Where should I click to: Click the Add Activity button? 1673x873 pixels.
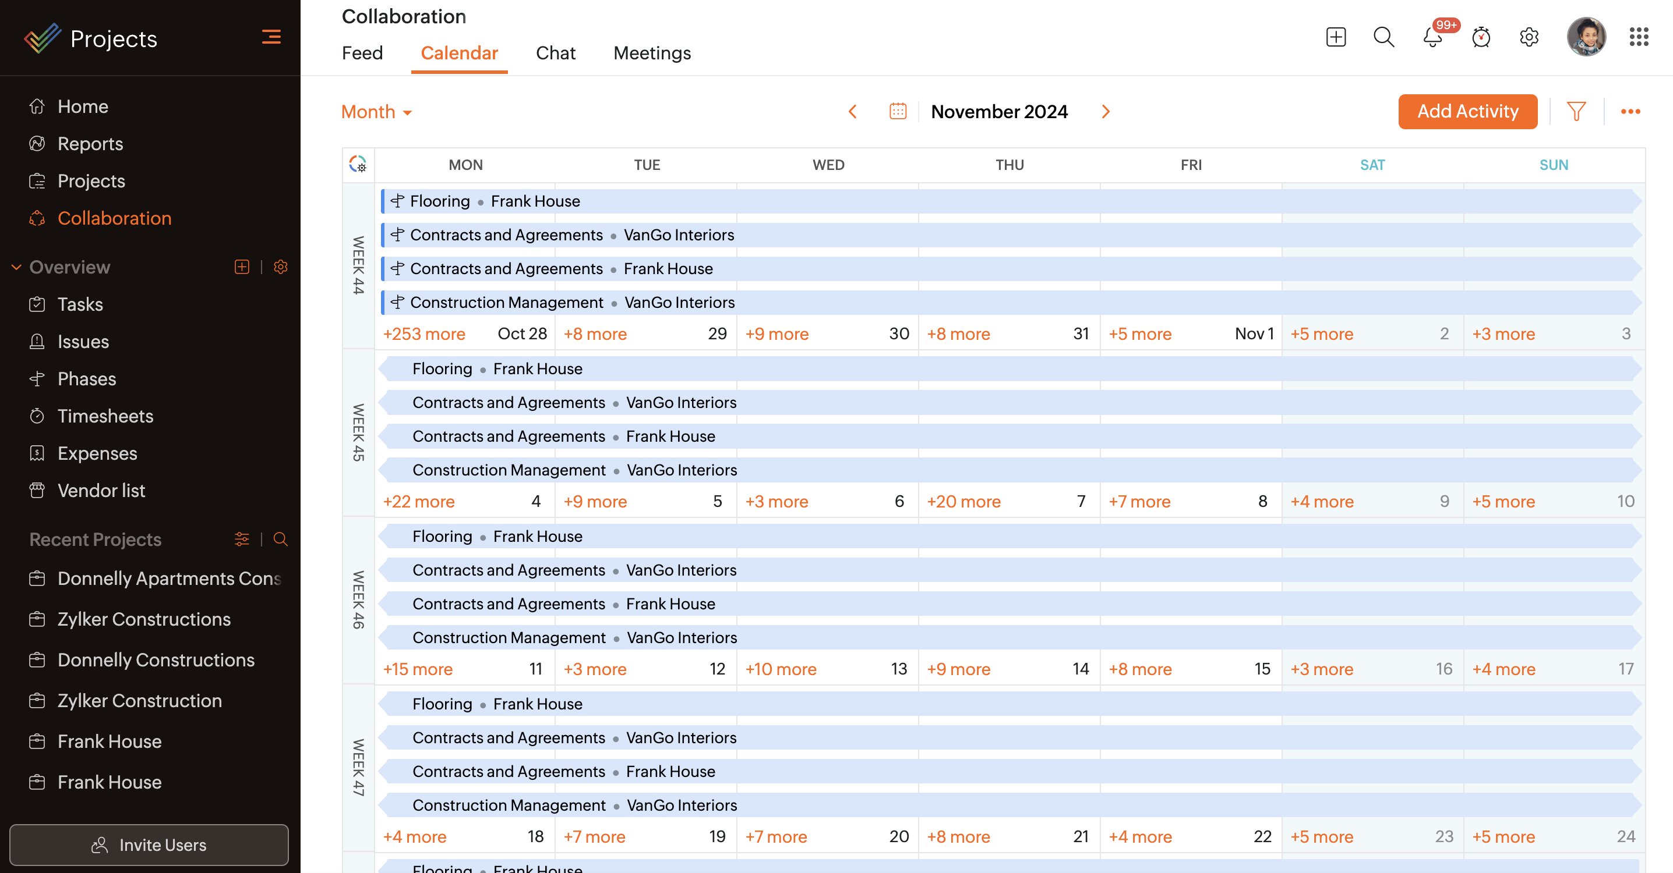[1467, 112]
